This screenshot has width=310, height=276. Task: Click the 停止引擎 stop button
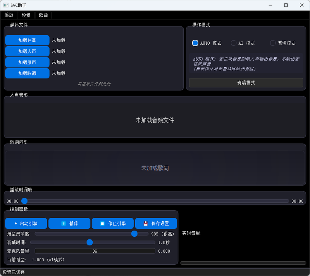click(113, 223)
